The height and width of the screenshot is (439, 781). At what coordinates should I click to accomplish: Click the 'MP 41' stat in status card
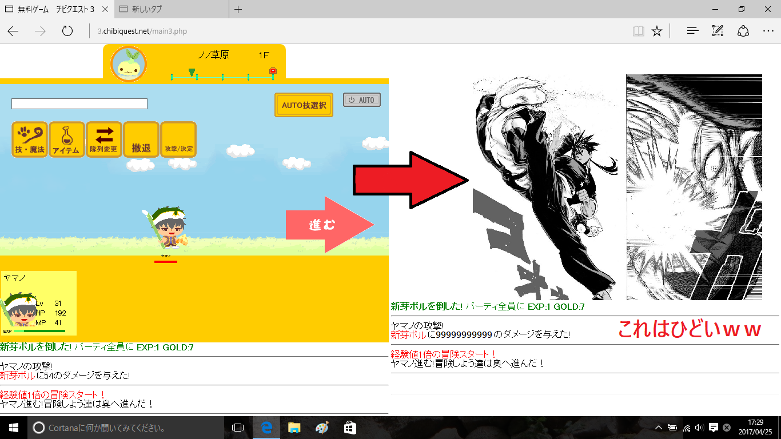tap(49, 323)
